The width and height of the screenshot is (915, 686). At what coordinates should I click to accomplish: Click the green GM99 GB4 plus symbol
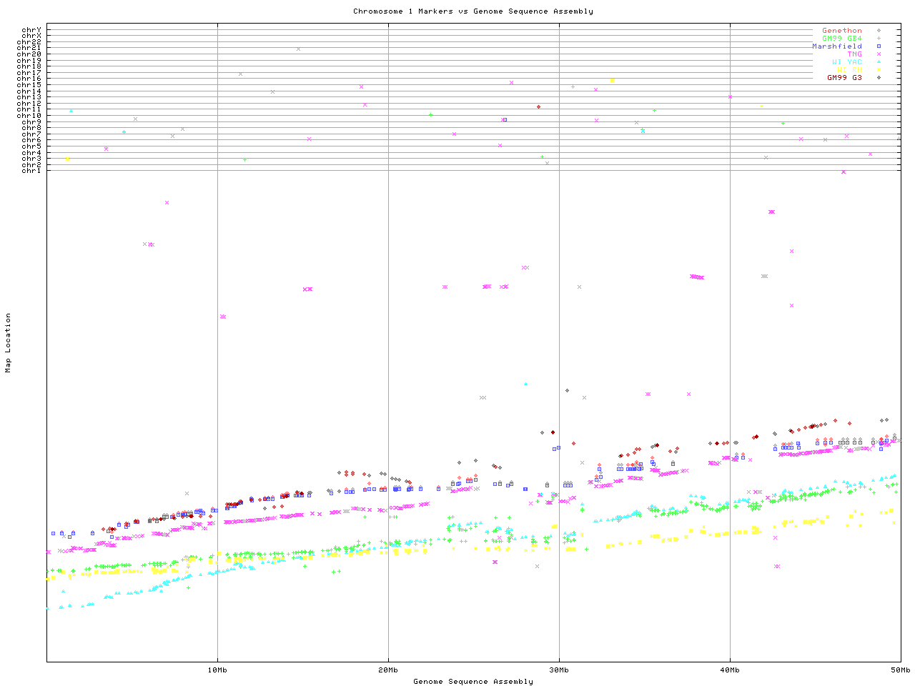[x=879, y=39]
